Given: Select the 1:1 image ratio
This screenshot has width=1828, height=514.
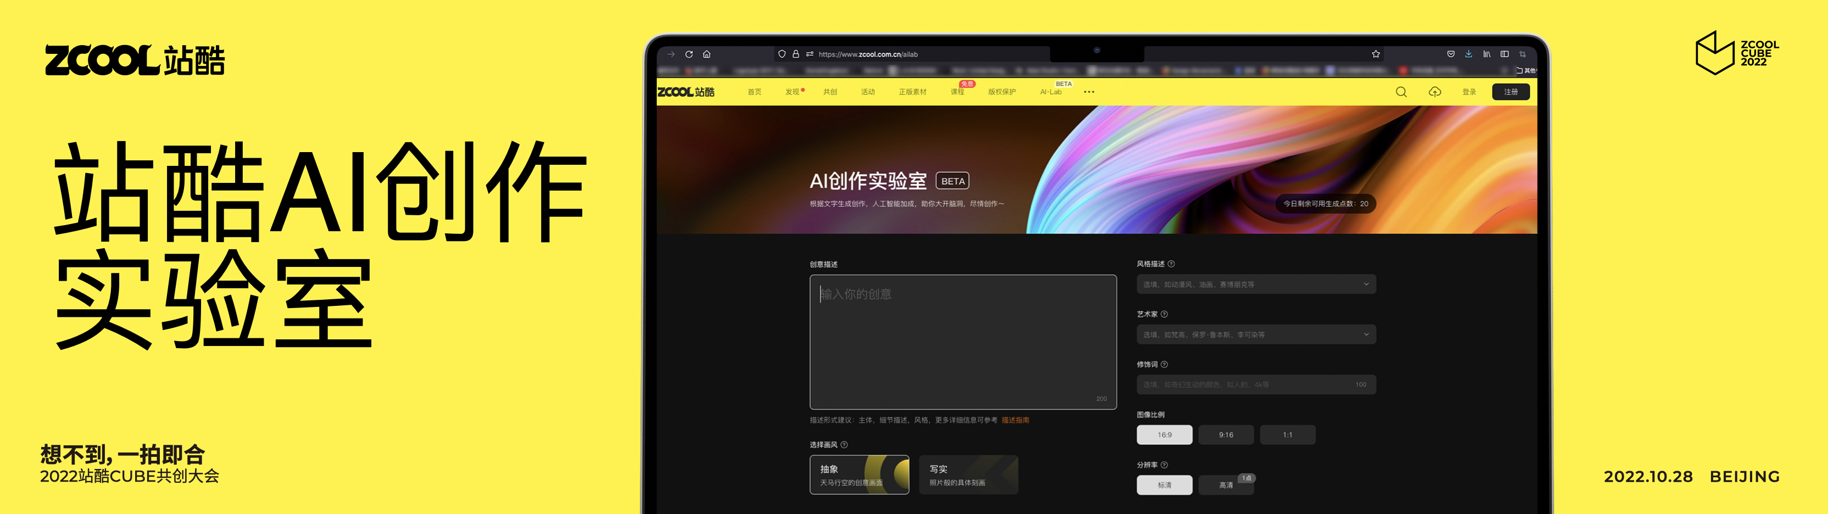Looking at the screenshot, I should 1288,435.
